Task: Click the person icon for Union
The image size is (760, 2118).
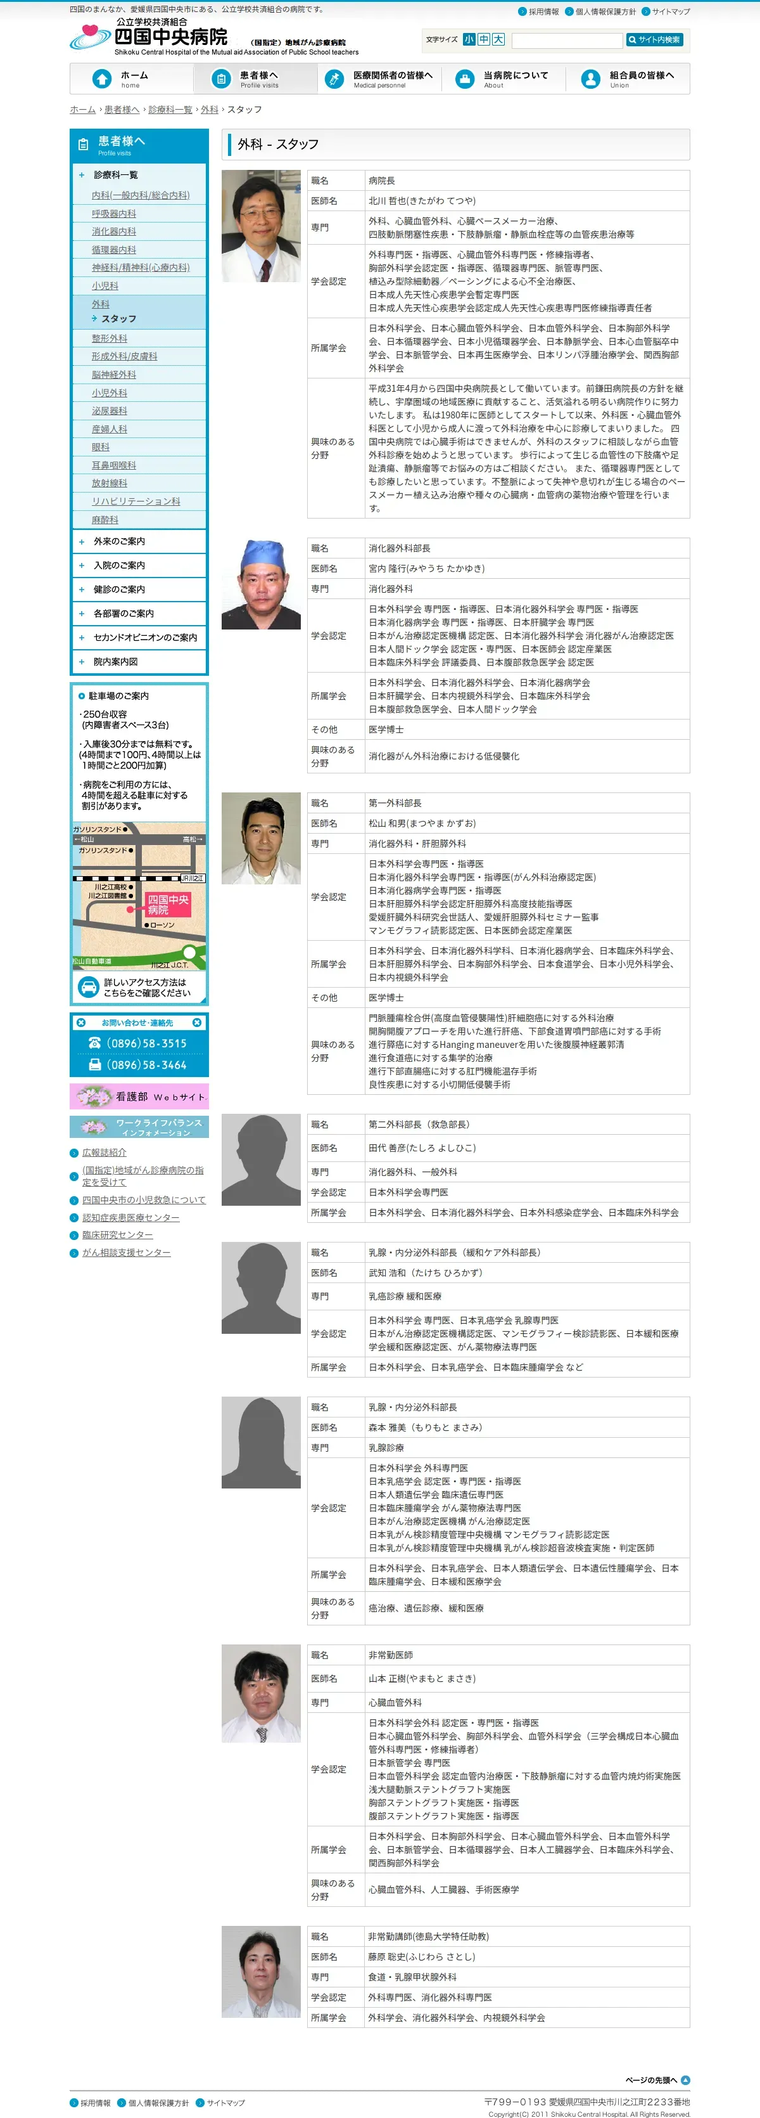Action: pos(590,79)
